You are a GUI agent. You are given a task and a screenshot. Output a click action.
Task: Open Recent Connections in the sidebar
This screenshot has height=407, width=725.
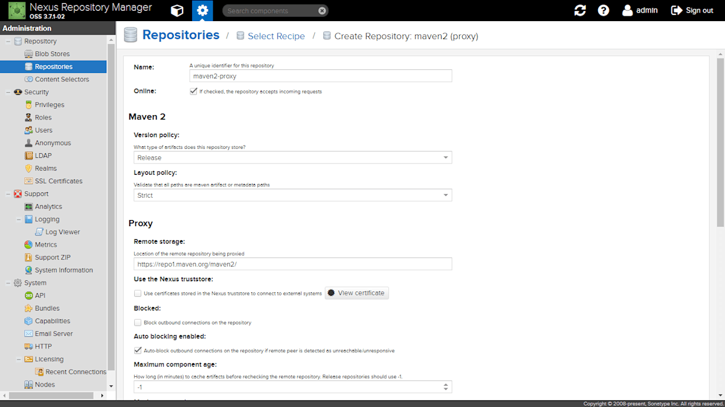click(x=76, y=372)
